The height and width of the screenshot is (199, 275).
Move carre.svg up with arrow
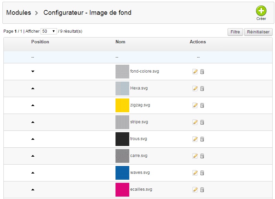point(33,156)
